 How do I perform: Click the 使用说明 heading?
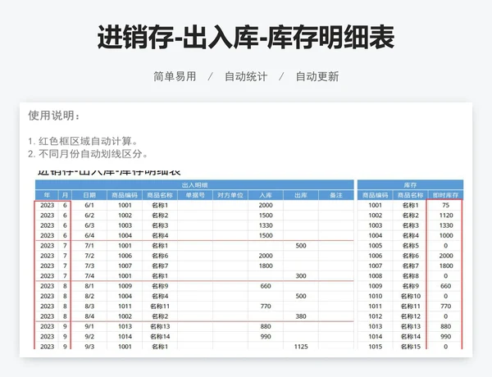pos(54,116)
